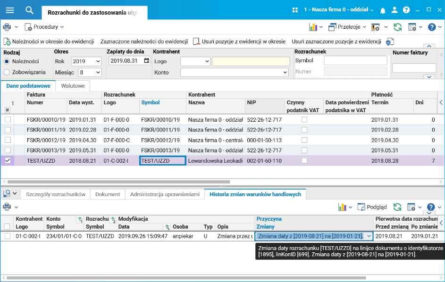Toggle checkbox for history row 01-C-002-I

tap(8, 236)
